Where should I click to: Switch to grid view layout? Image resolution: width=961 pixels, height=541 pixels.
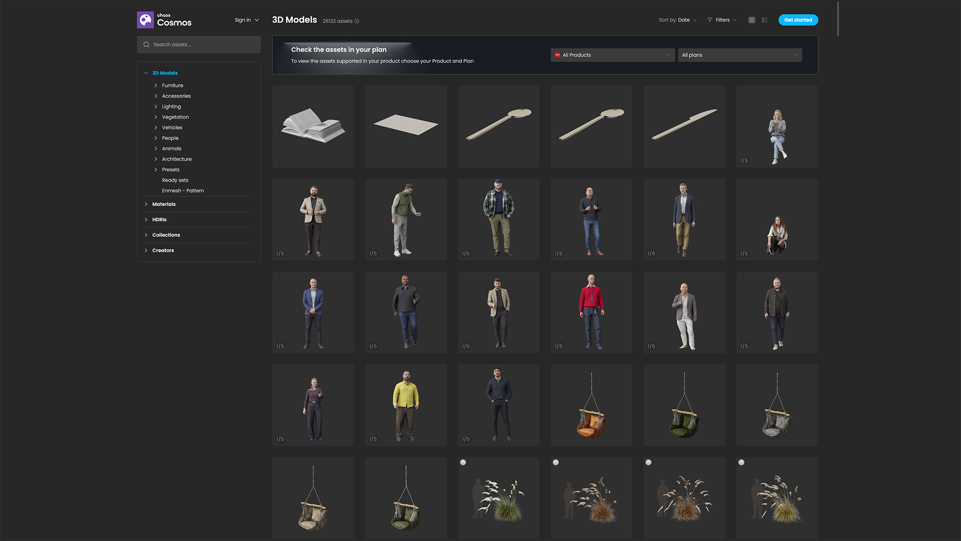point(752,20)
